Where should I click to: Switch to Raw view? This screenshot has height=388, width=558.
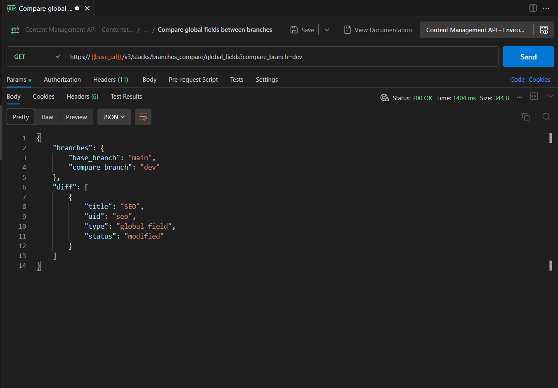[47, 117]
